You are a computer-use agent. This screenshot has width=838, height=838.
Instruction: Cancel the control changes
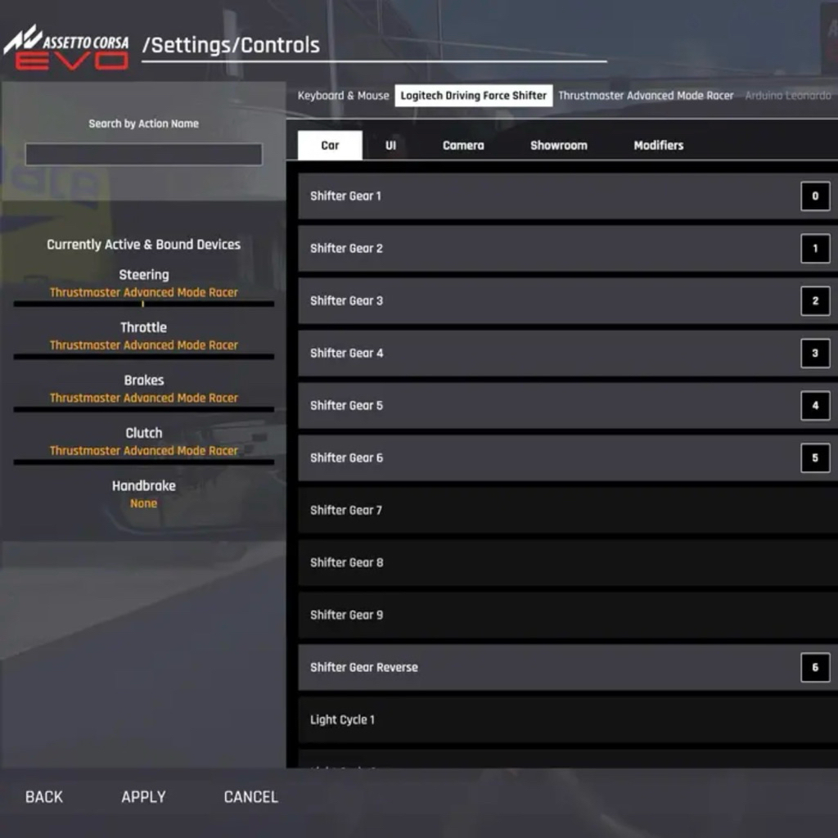251,797
